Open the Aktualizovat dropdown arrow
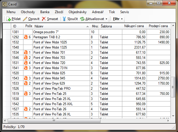This screenshot has height=132, width=178. coord(106,19)
